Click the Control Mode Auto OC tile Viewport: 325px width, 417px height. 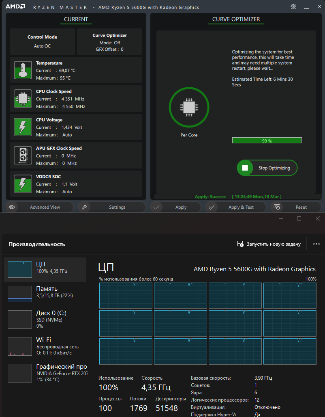pos(42,41)
